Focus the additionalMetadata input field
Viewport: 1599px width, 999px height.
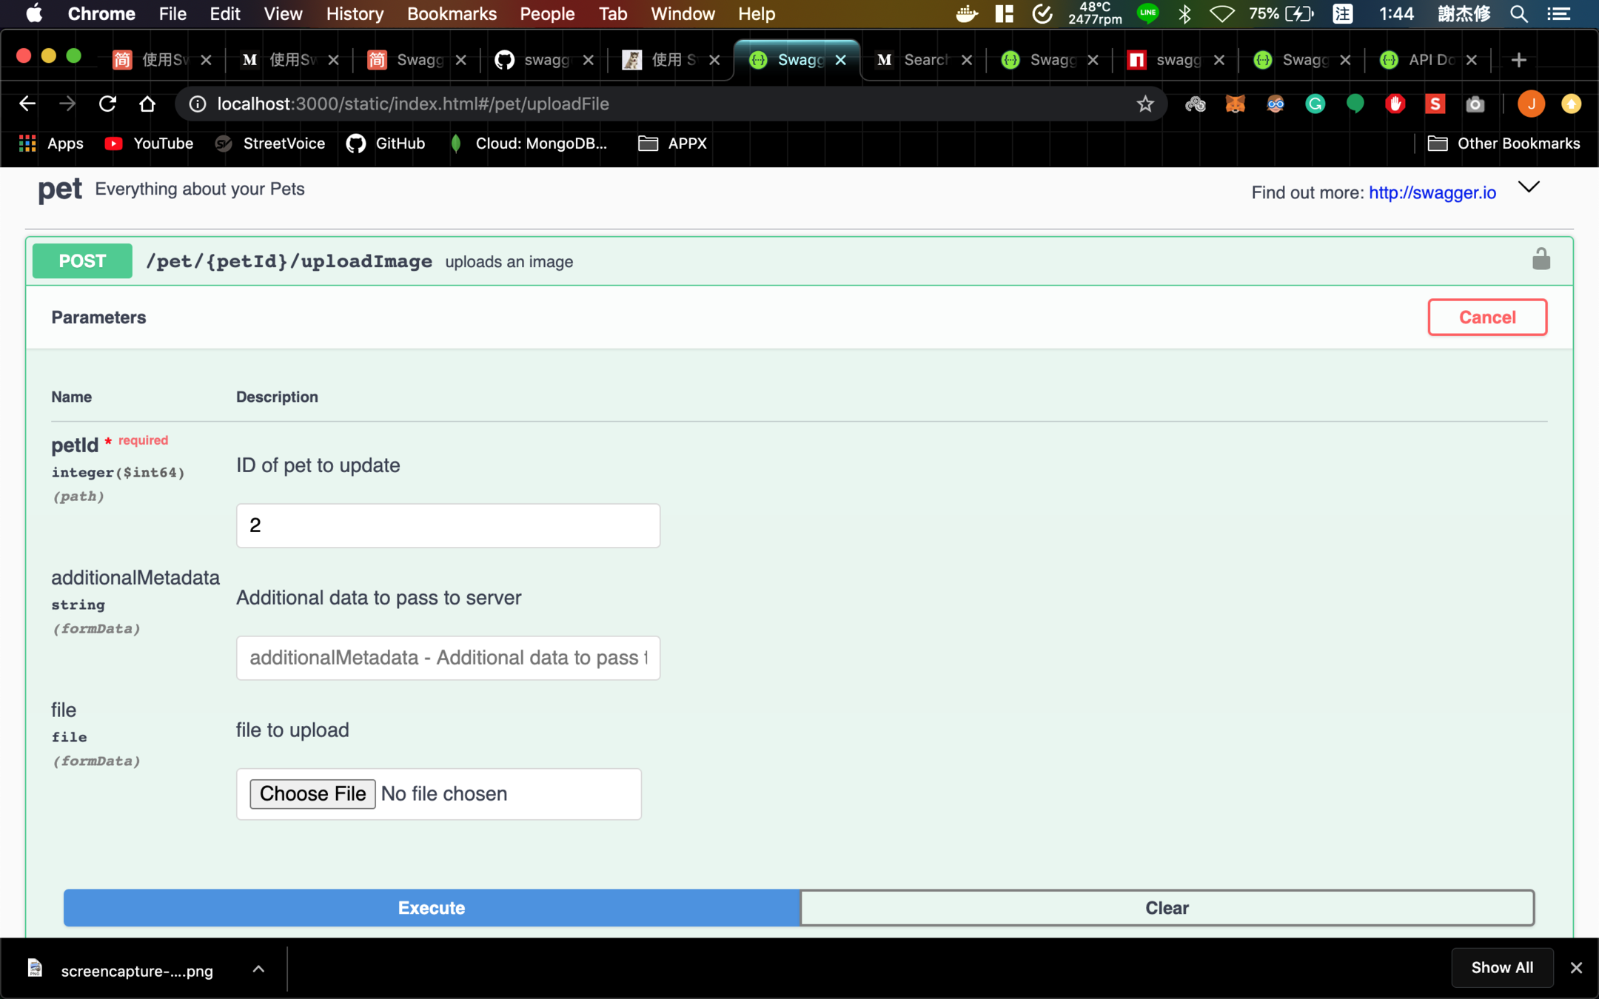tap(448, 658)
